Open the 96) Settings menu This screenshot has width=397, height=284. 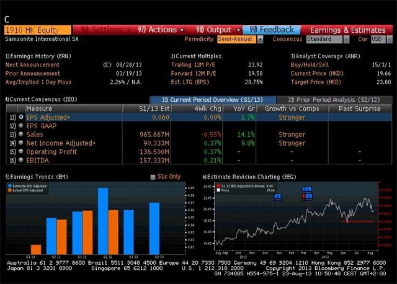click(x=101, y=30)
